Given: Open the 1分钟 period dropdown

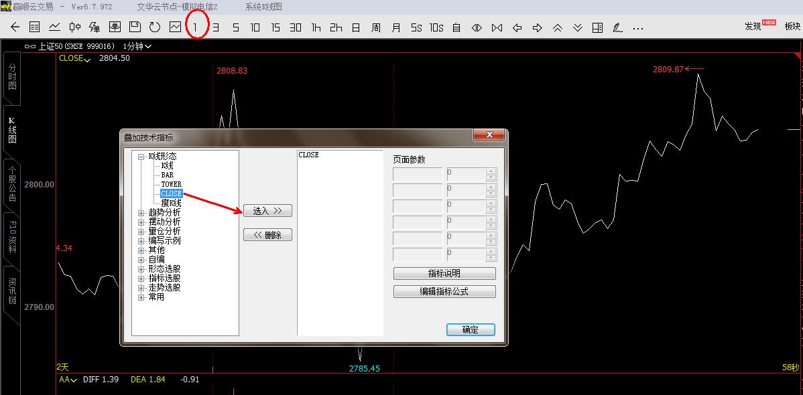Looking at the screenshot, I should click(137, 46).
